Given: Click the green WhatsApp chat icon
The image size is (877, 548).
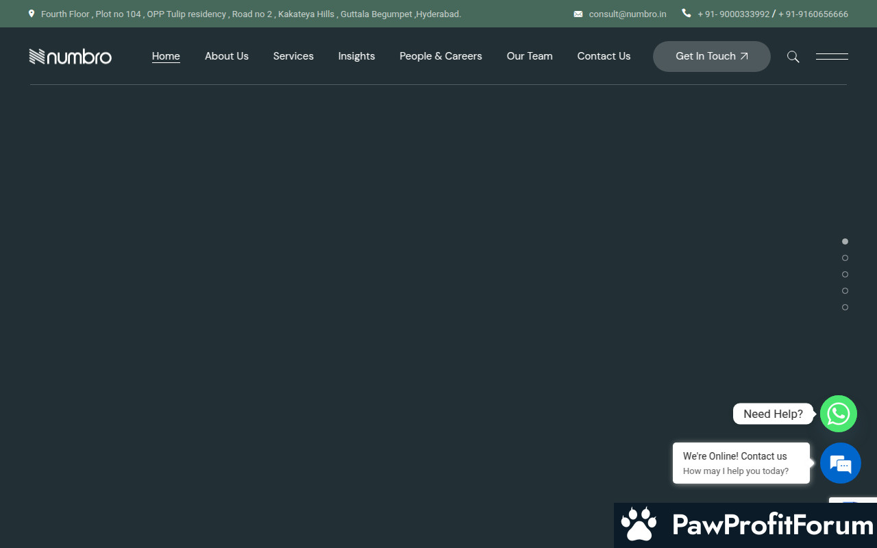Looking at the screenshot, I should (x=838, y=414).
